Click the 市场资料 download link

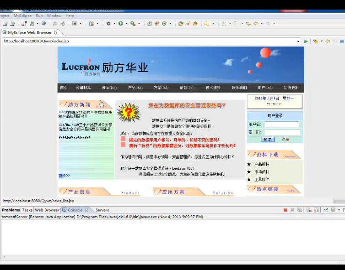(262, 172)
